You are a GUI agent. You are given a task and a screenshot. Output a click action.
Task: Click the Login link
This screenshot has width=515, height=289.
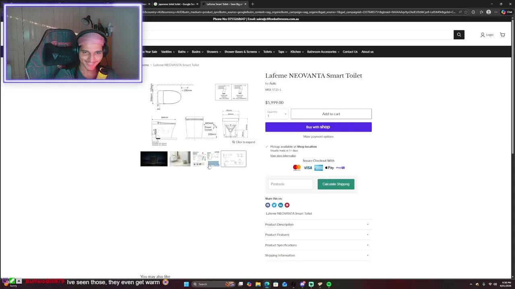(490, 35)
